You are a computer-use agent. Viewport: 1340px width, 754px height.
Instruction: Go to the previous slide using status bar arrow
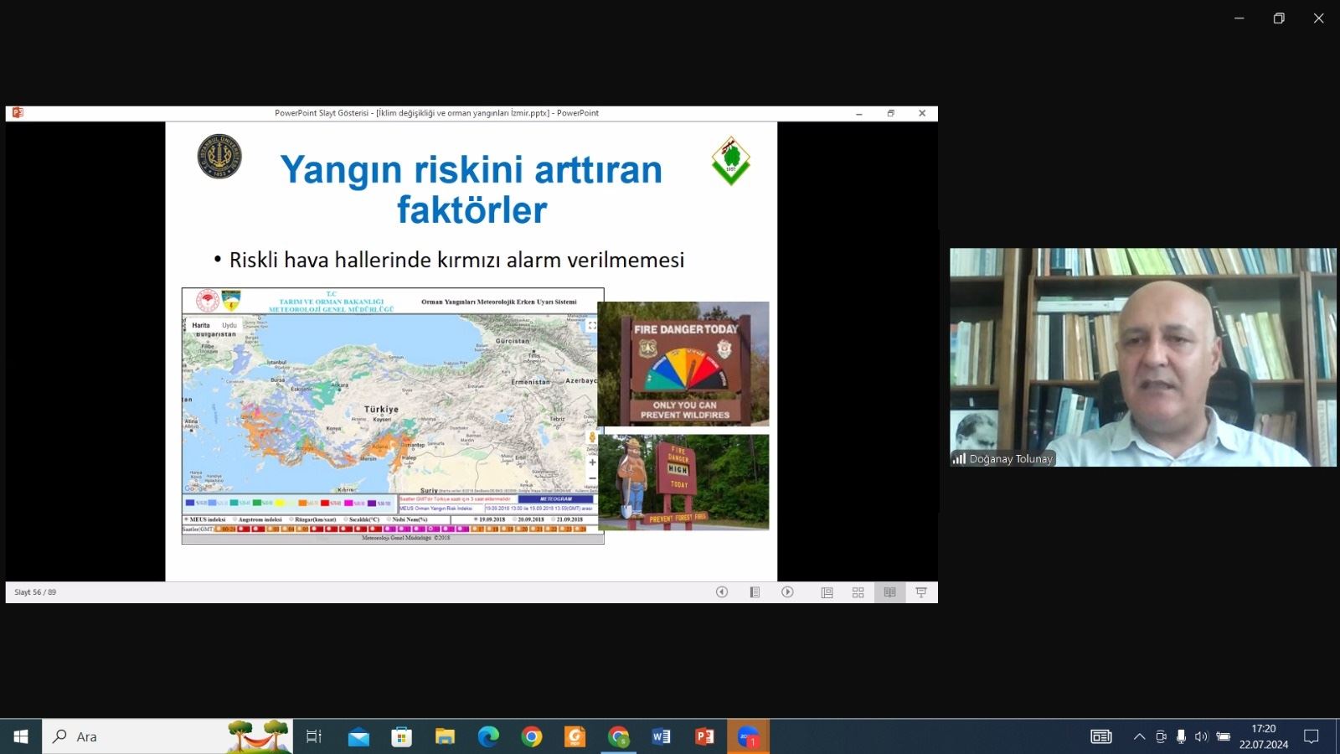[721, 592]
